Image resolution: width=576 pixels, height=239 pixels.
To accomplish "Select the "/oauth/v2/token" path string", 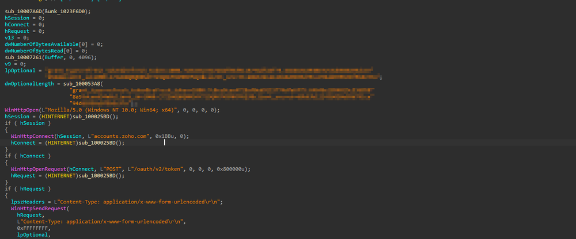I will [x=156, y=169].
